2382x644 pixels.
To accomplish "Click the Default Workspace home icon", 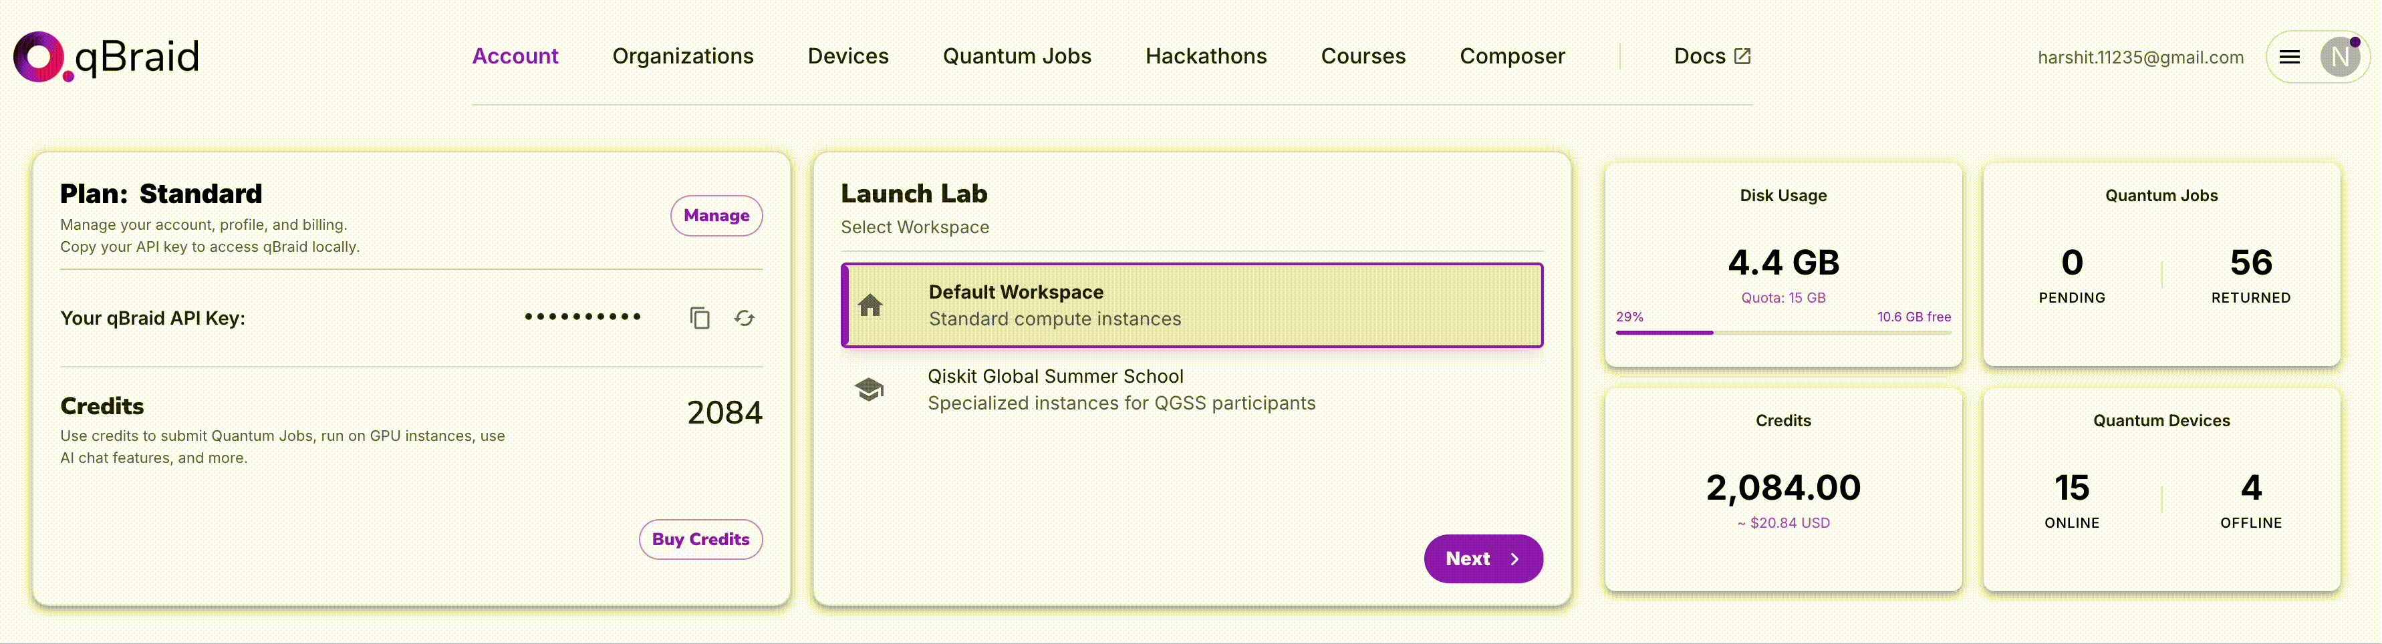I will (x=870, y=305).
